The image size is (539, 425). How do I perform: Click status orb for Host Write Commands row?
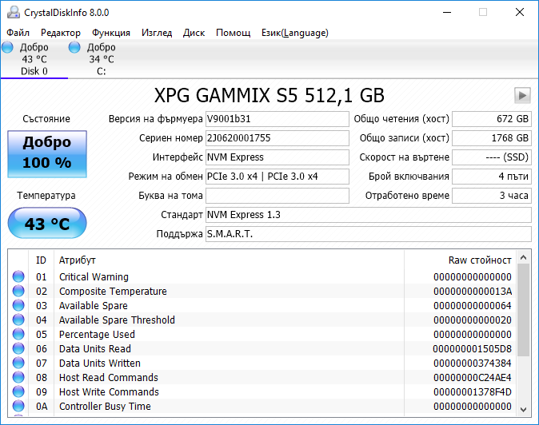click(x=18, y=391)
